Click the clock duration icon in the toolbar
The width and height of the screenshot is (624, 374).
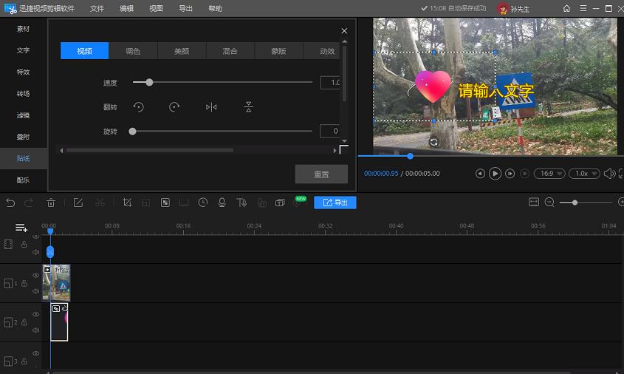pyautogui.click(x=202, y=203)
